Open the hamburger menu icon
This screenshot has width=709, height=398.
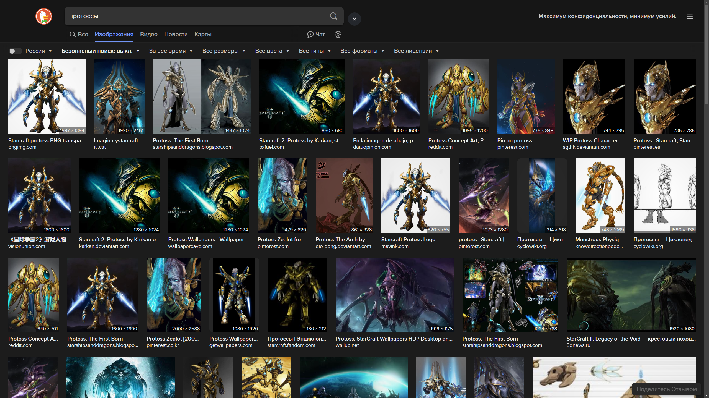point(690,16)
